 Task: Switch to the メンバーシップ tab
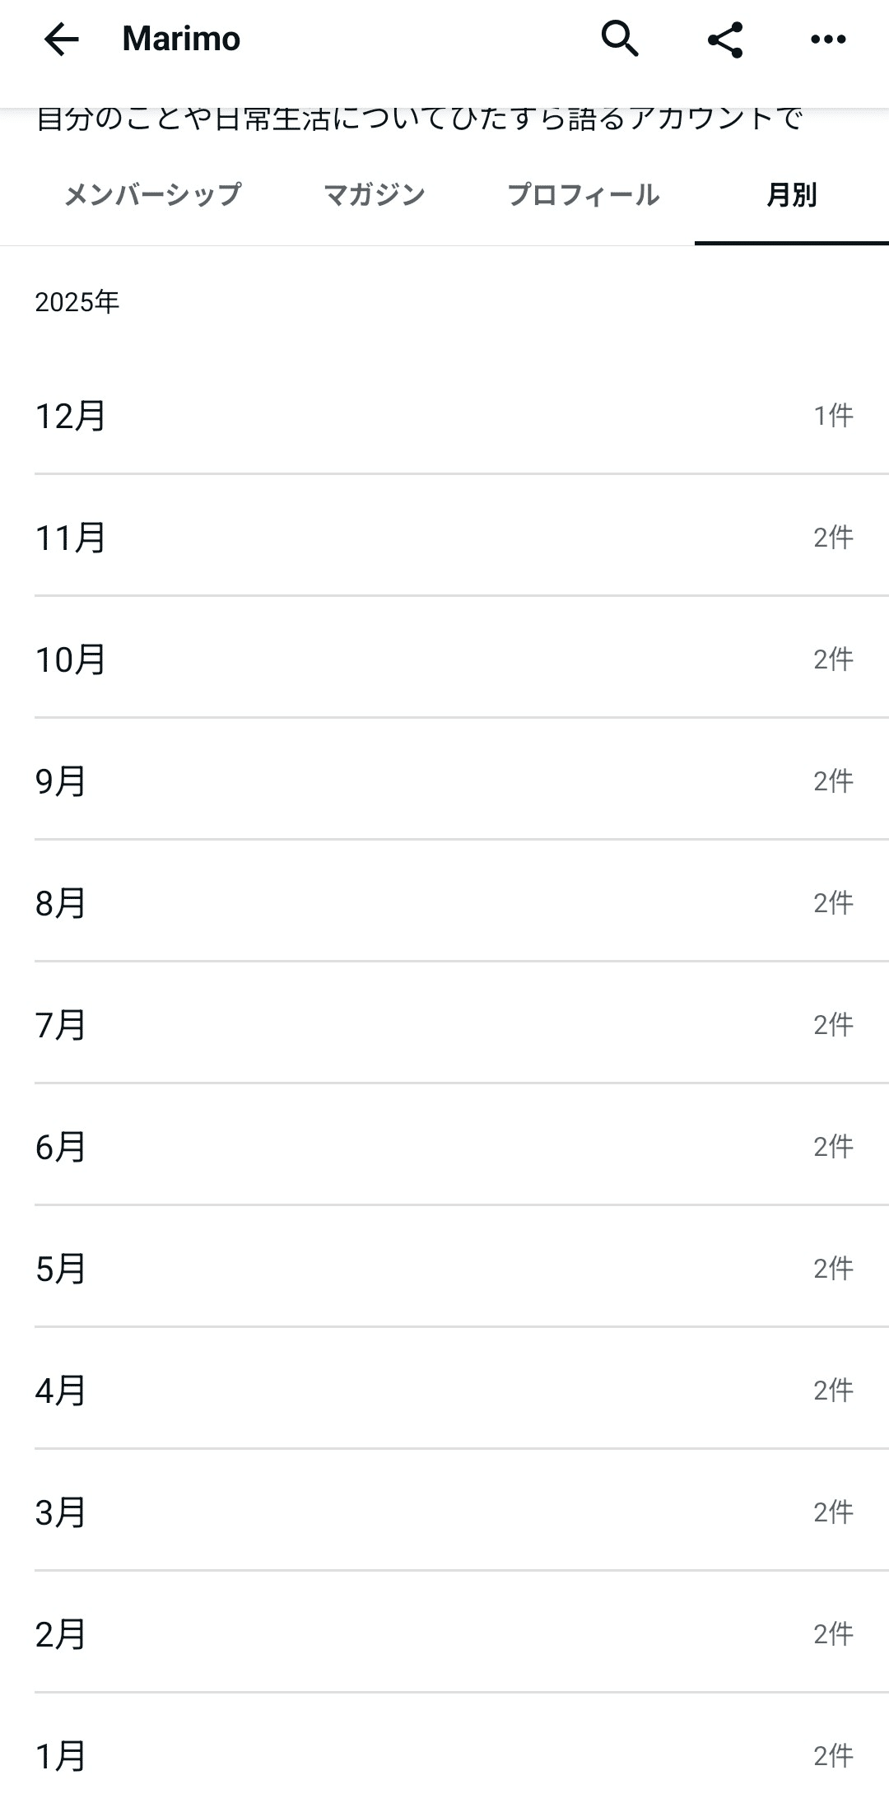[x=152, y=195]
